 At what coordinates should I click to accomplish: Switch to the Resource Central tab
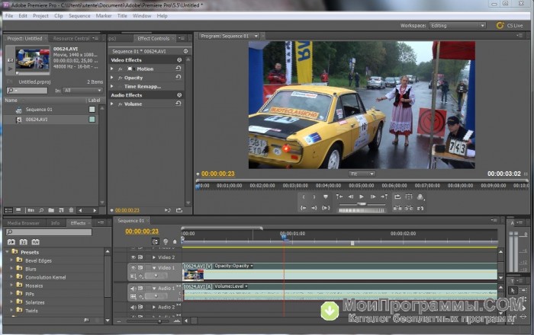(71, 38)
